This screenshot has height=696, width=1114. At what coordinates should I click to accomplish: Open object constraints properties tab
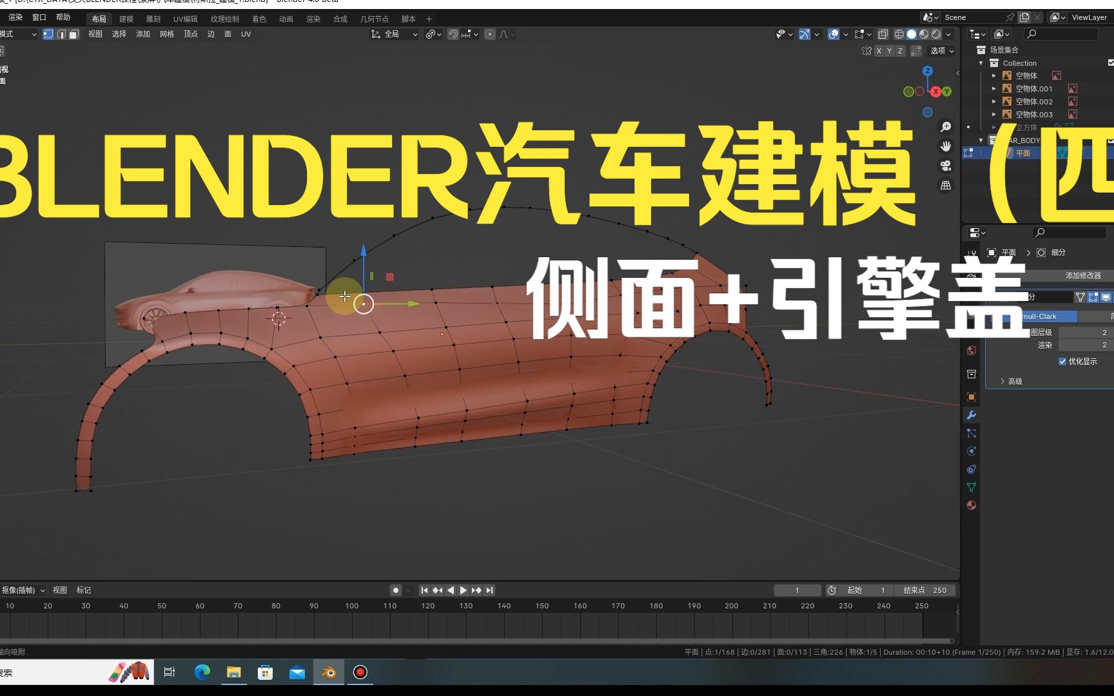[x=972, y=469]
